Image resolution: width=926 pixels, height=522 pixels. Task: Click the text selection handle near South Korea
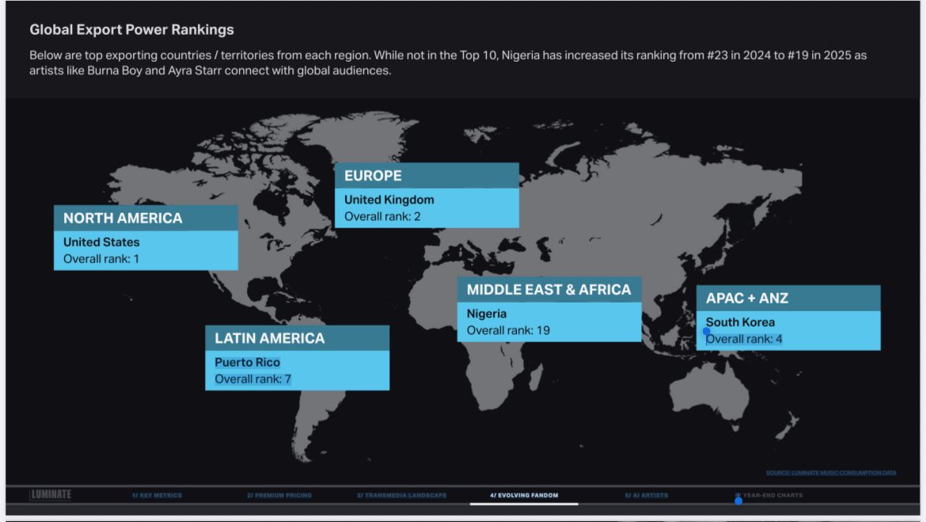point(706,332)
